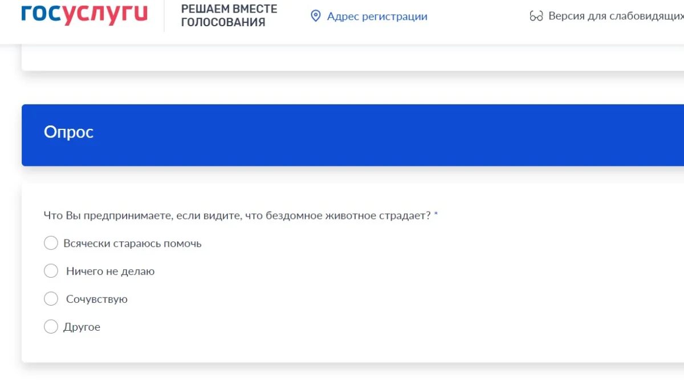Click the required asterisk after the question
684x382 pixels.
click(x=436, y=215)
